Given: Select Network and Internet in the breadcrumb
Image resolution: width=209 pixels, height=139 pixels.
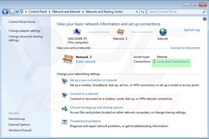Looking at the screenshot, I should pos(66,12).
